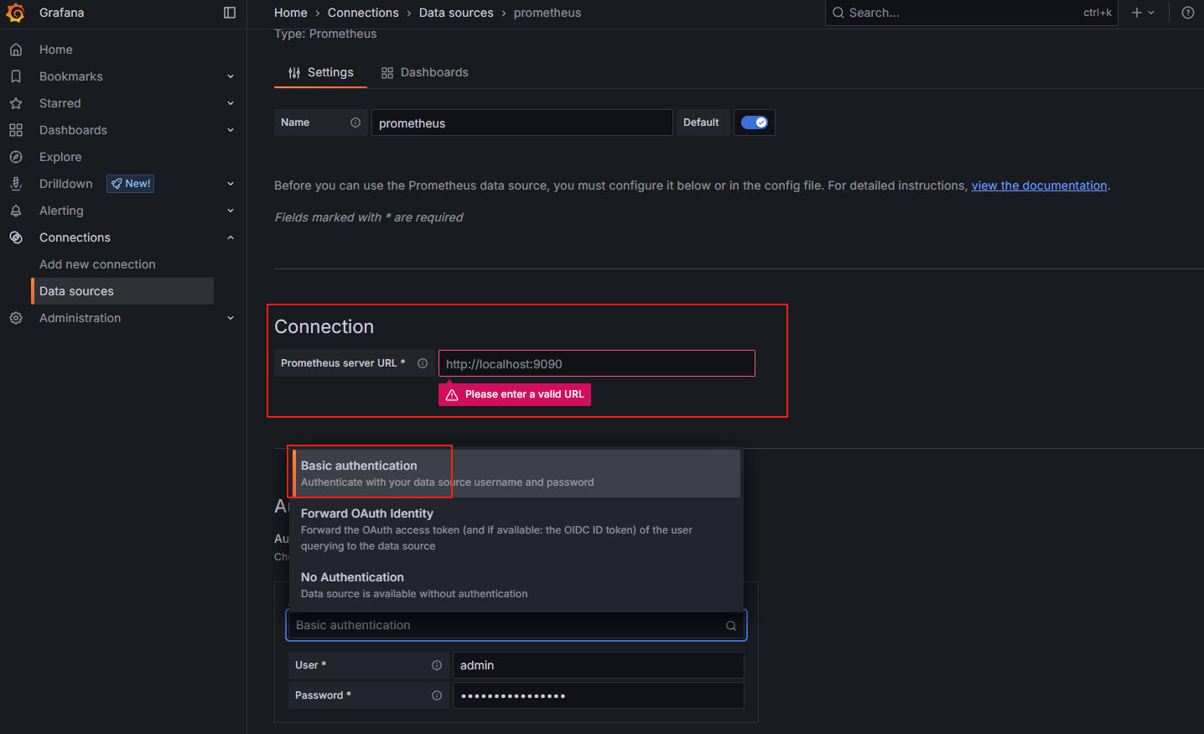The height and width of the screenshot is (734, 1204).
Task: Switch to the Dashboards tab
Action: (424, 73)
